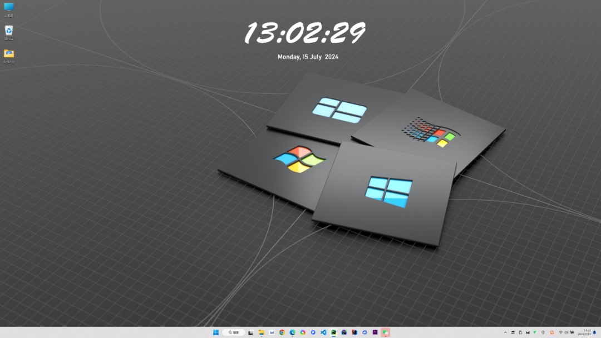Launch Visual Studio Code from the taskbar

click(x=323, y=332)
